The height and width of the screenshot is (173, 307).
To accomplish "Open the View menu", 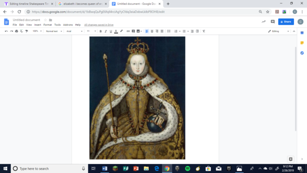I will (29, 25).
